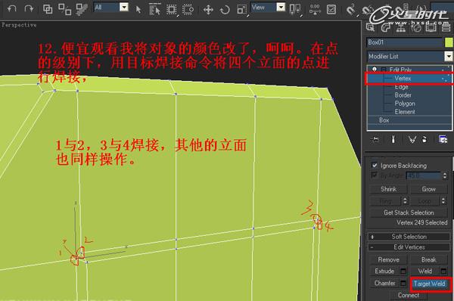
Task: Click the Extrude button
Action: click(x=384, y=272)
